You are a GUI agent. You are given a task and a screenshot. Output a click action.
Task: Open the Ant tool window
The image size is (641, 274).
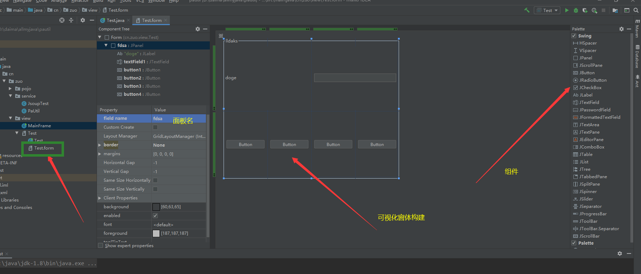[637, 81]
